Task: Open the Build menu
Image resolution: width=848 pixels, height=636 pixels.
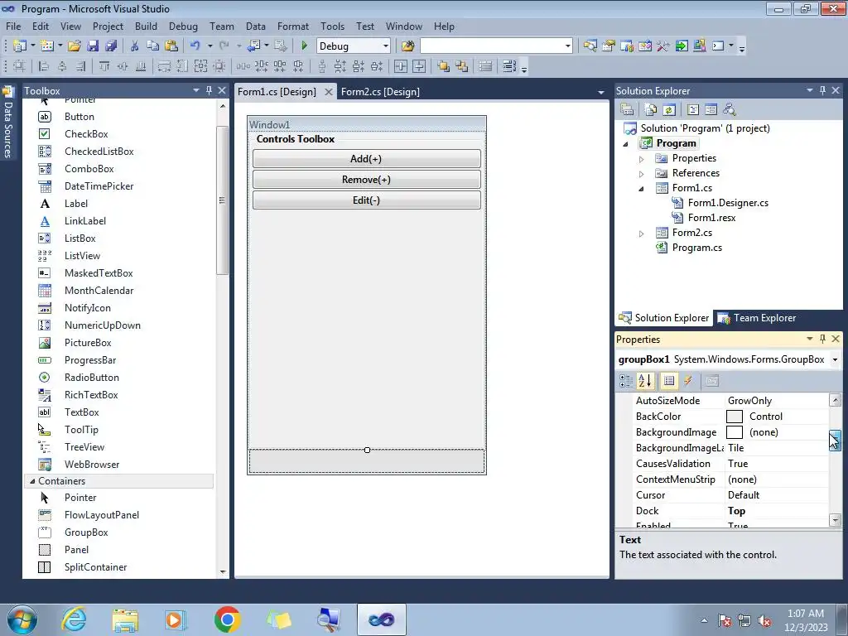Action: pyautogui.click(x=146, y=26)
